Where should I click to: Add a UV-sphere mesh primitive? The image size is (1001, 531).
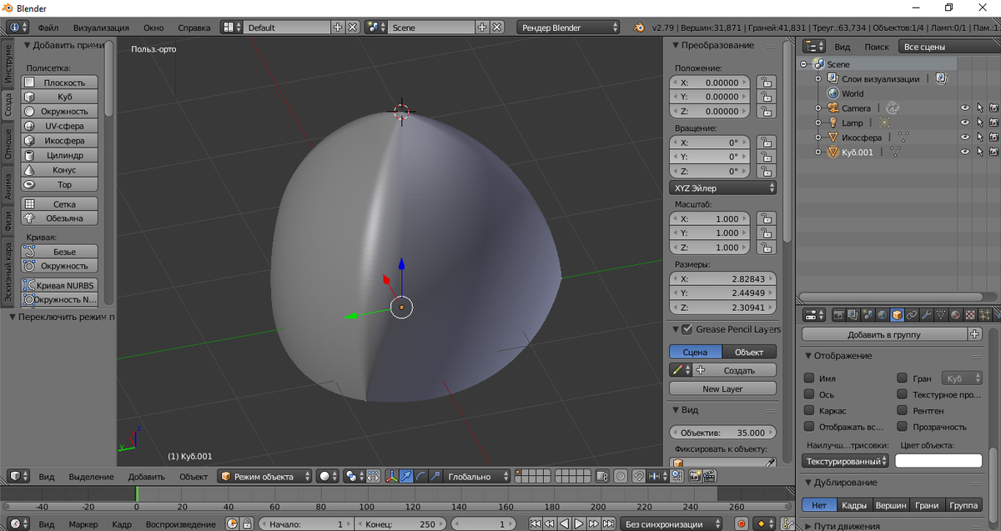point(59,126)
